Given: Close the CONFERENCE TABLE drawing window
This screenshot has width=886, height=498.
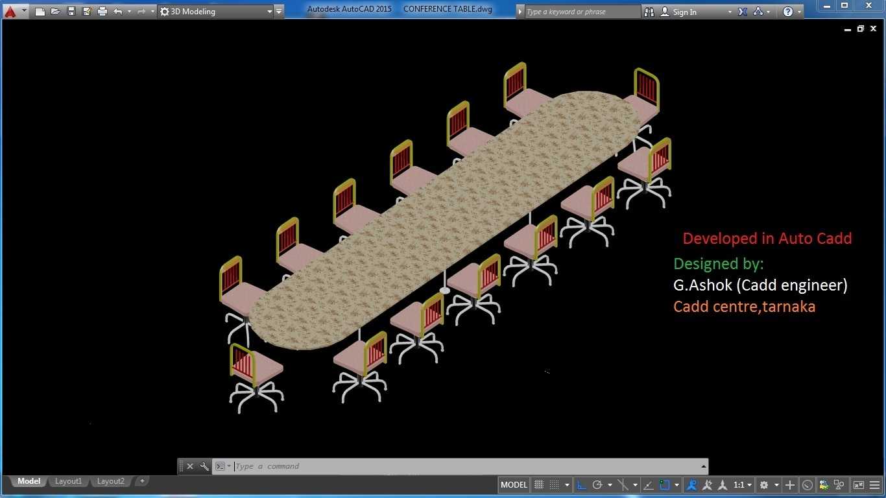Looking at the screenshot, I should [x=874, y=29].
